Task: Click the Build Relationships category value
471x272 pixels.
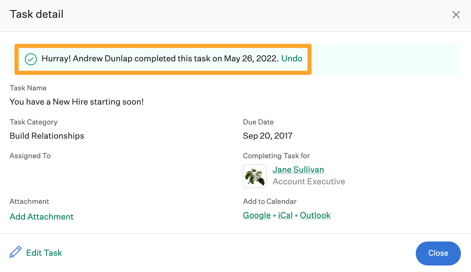Action: click(47, 136)
